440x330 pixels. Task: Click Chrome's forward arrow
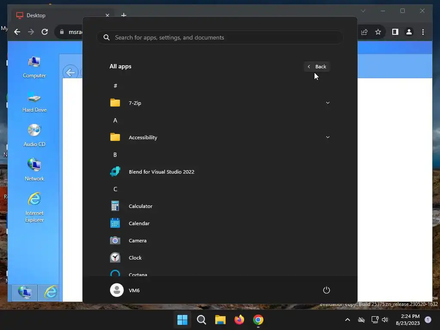31,32
